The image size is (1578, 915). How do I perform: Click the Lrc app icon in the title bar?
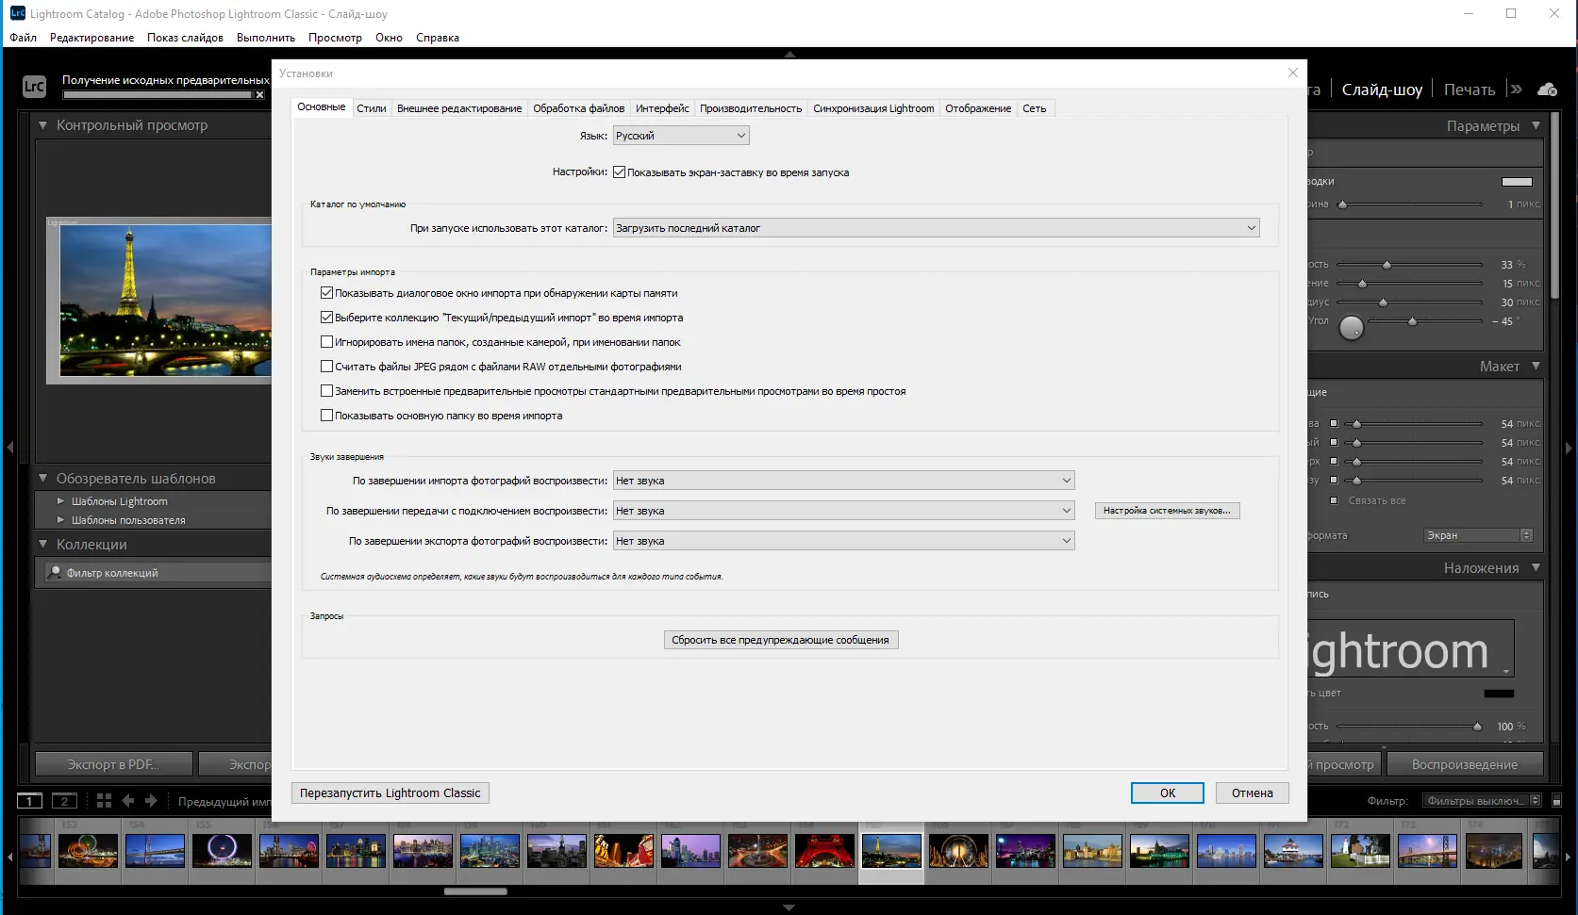click(x=17, y=13)
